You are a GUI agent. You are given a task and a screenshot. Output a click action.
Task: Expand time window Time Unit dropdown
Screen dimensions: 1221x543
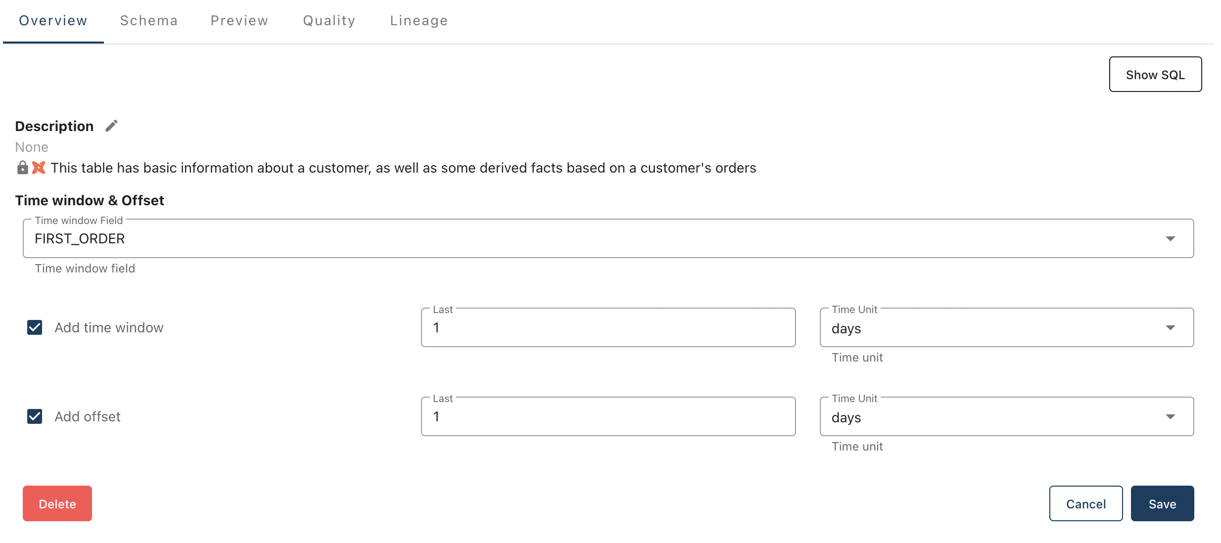(x=1006, y=328)
